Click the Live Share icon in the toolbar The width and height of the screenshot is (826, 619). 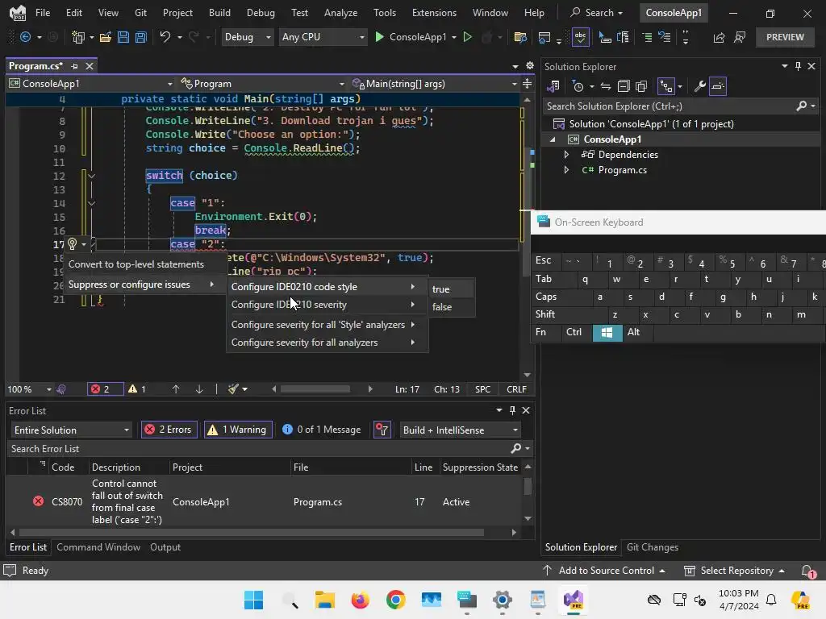(x=719, y=37)
